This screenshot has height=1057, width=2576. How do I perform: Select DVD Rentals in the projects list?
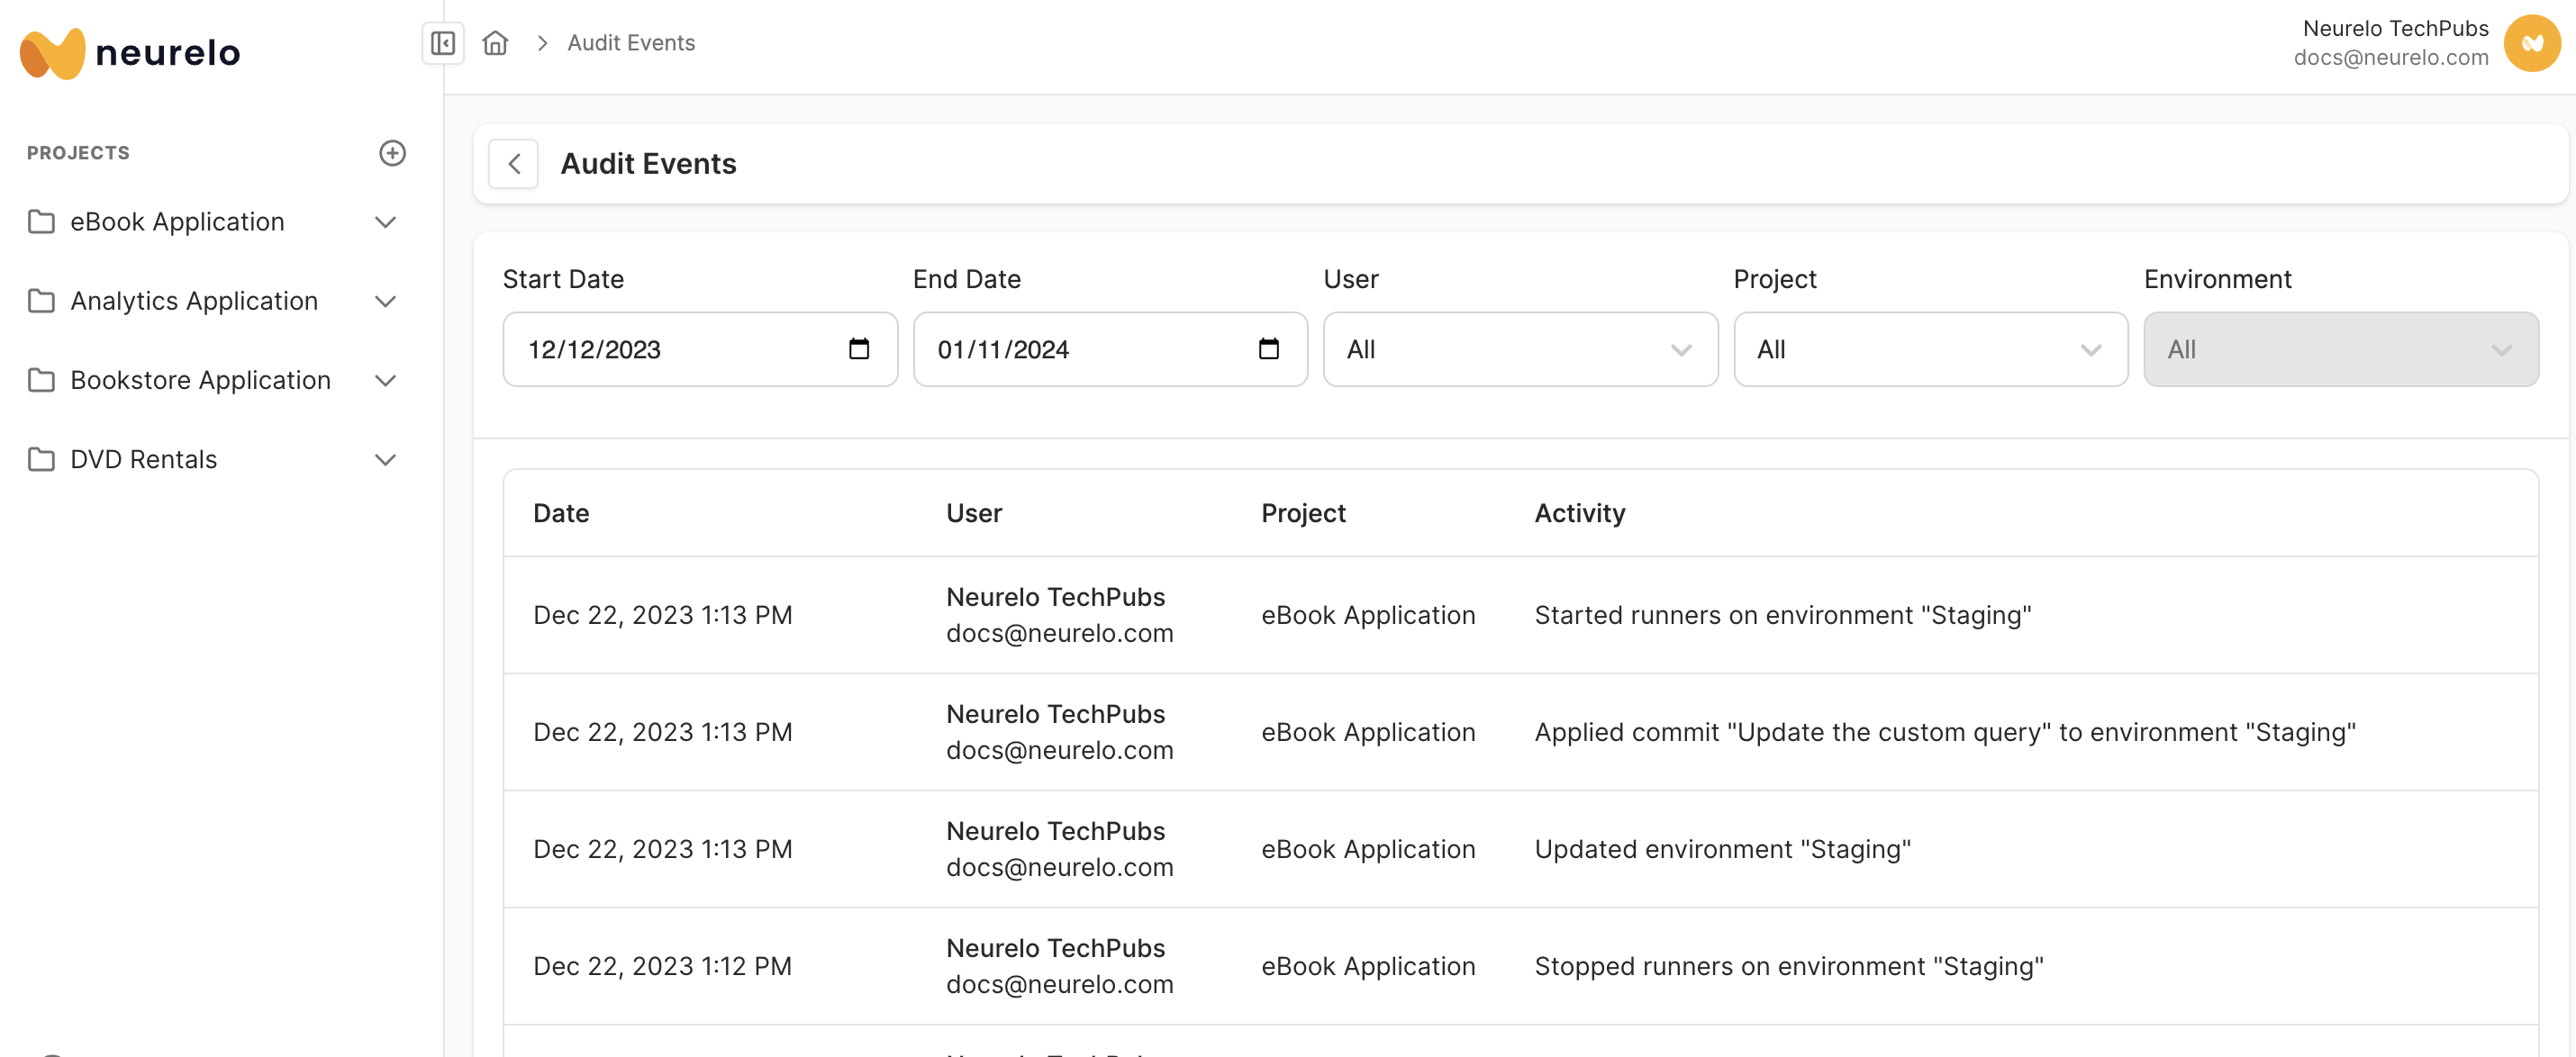[144, 460]
